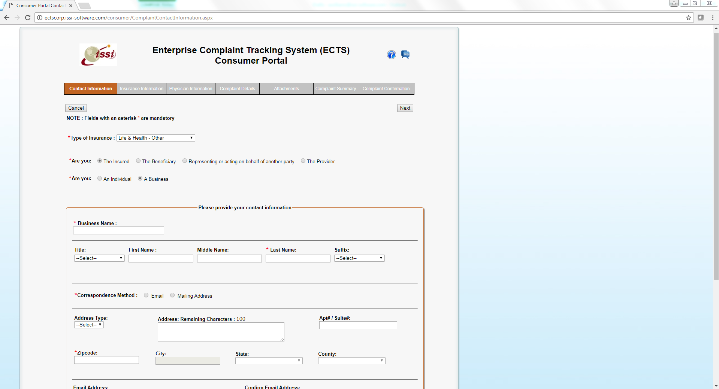This screenshot has height=389, width=719.
Task: Click the browser address bar URL
Action: 129,18
